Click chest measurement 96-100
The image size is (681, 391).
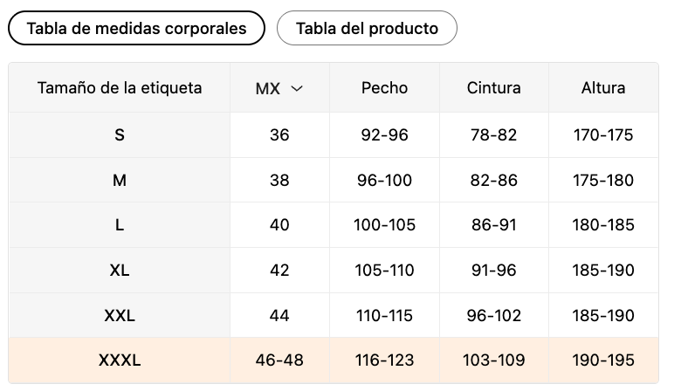(384, 181)
